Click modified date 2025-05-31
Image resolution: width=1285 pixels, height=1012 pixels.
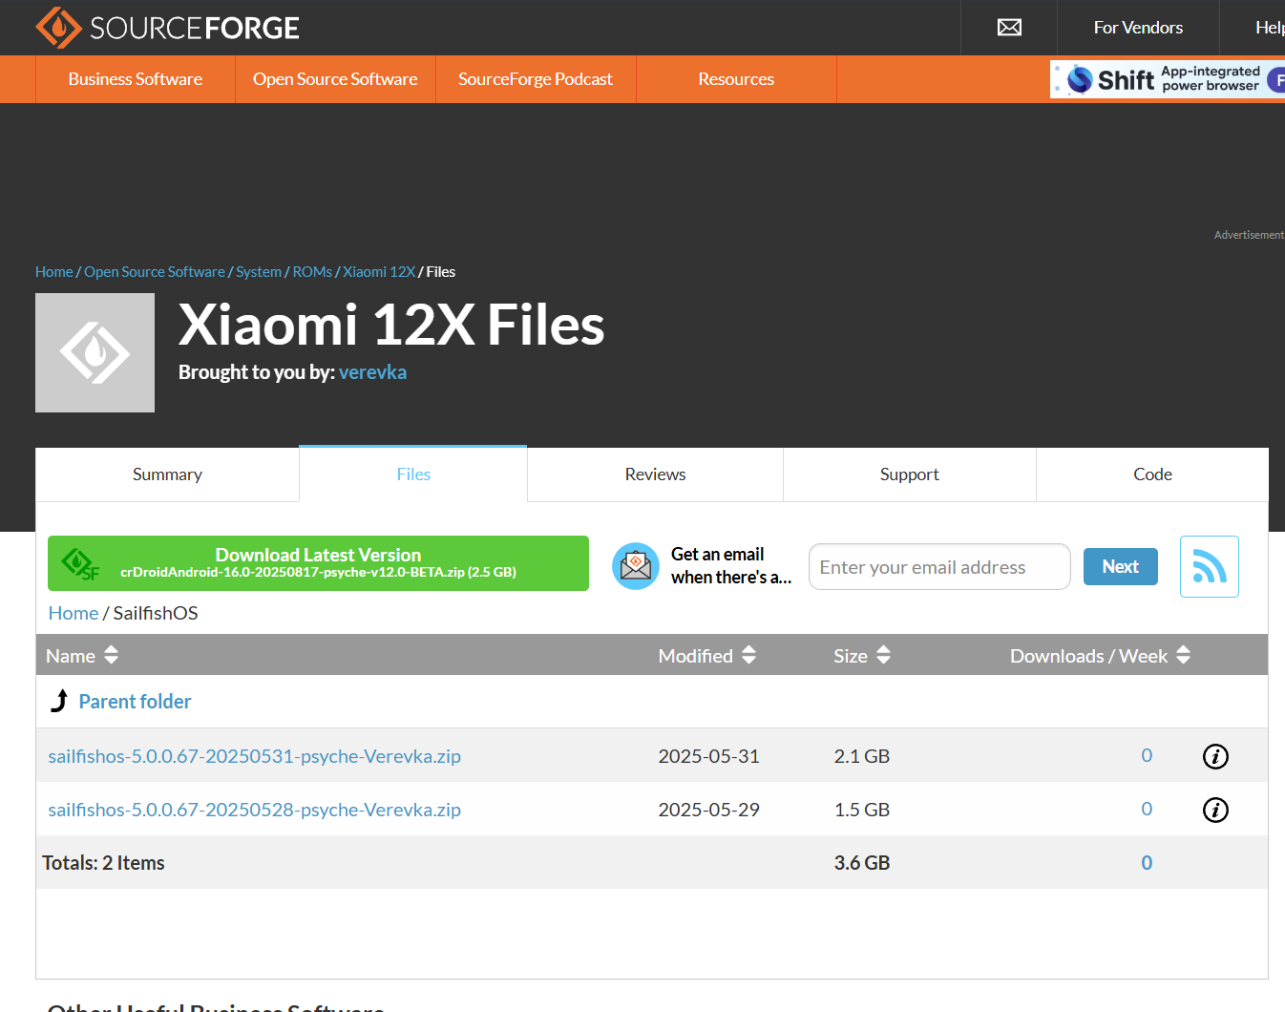[708, 756]
